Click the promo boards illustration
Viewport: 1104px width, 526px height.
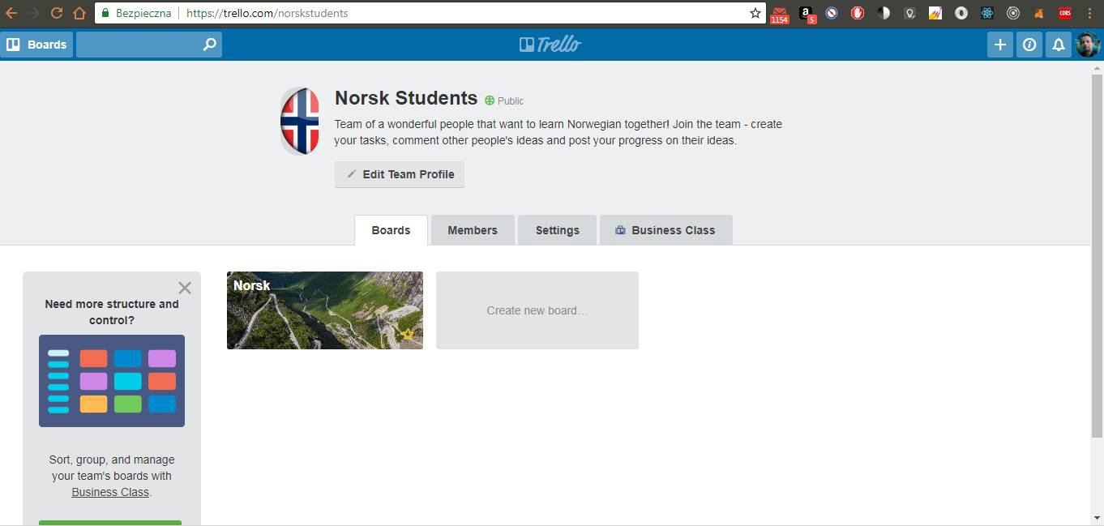[112, 381]
